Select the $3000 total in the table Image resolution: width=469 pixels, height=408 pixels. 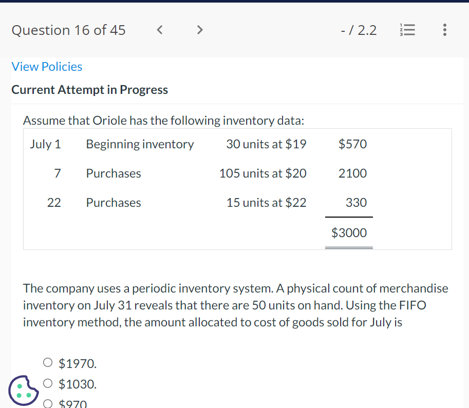349,232
